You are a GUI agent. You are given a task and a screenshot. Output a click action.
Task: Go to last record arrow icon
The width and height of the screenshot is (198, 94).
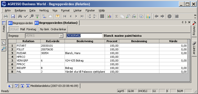click(x=82, y=16)
